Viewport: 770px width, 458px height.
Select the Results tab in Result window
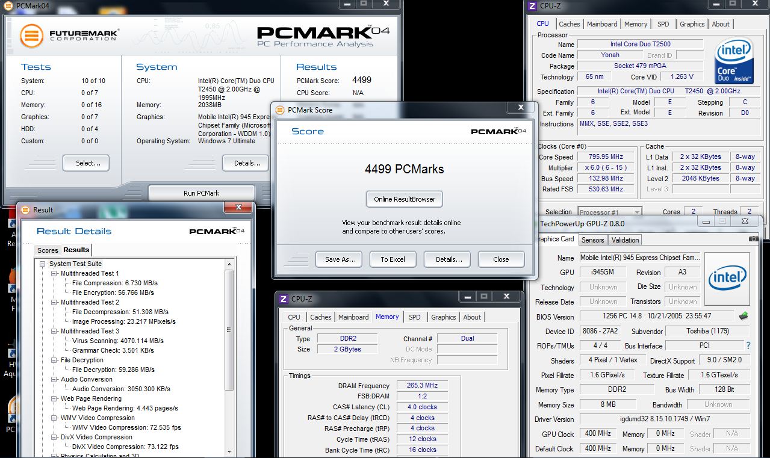pyautogui.click(x=76, y=250)
